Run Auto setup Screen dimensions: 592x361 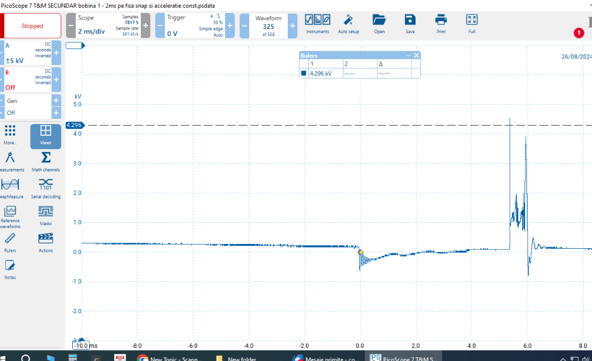[x=348, y=23]
